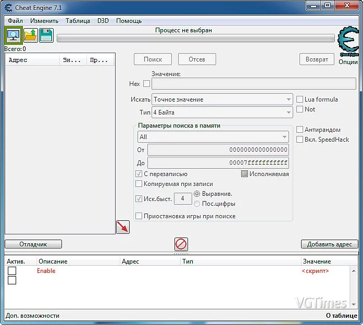Click the red clear address list icon

tap(181, 244)
